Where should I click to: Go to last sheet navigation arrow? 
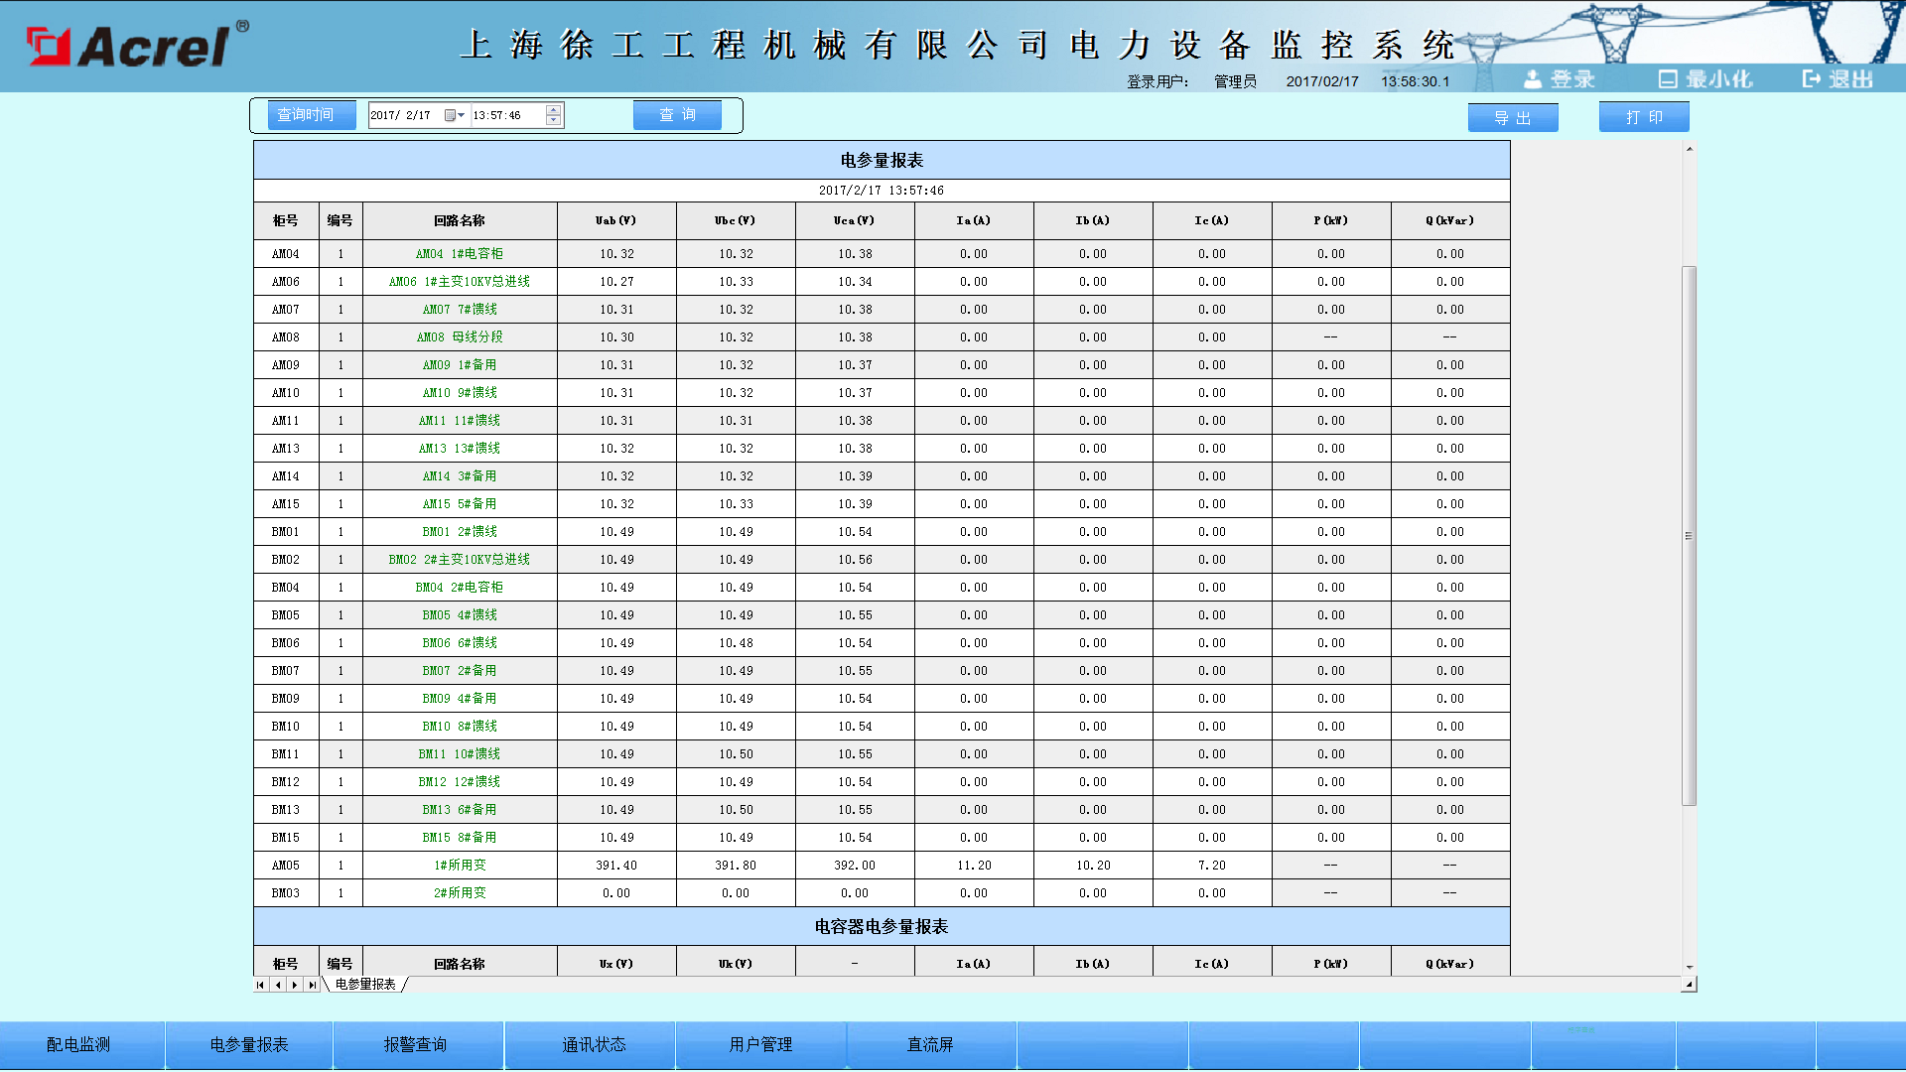pos(312,985)
